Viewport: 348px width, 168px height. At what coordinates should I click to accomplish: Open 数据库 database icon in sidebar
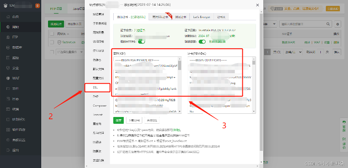click(x=8, y=47)
